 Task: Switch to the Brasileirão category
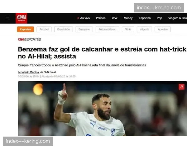[64, 29]
